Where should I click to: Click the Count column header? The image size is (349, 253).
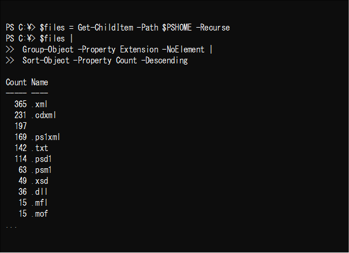pos(16,82)
